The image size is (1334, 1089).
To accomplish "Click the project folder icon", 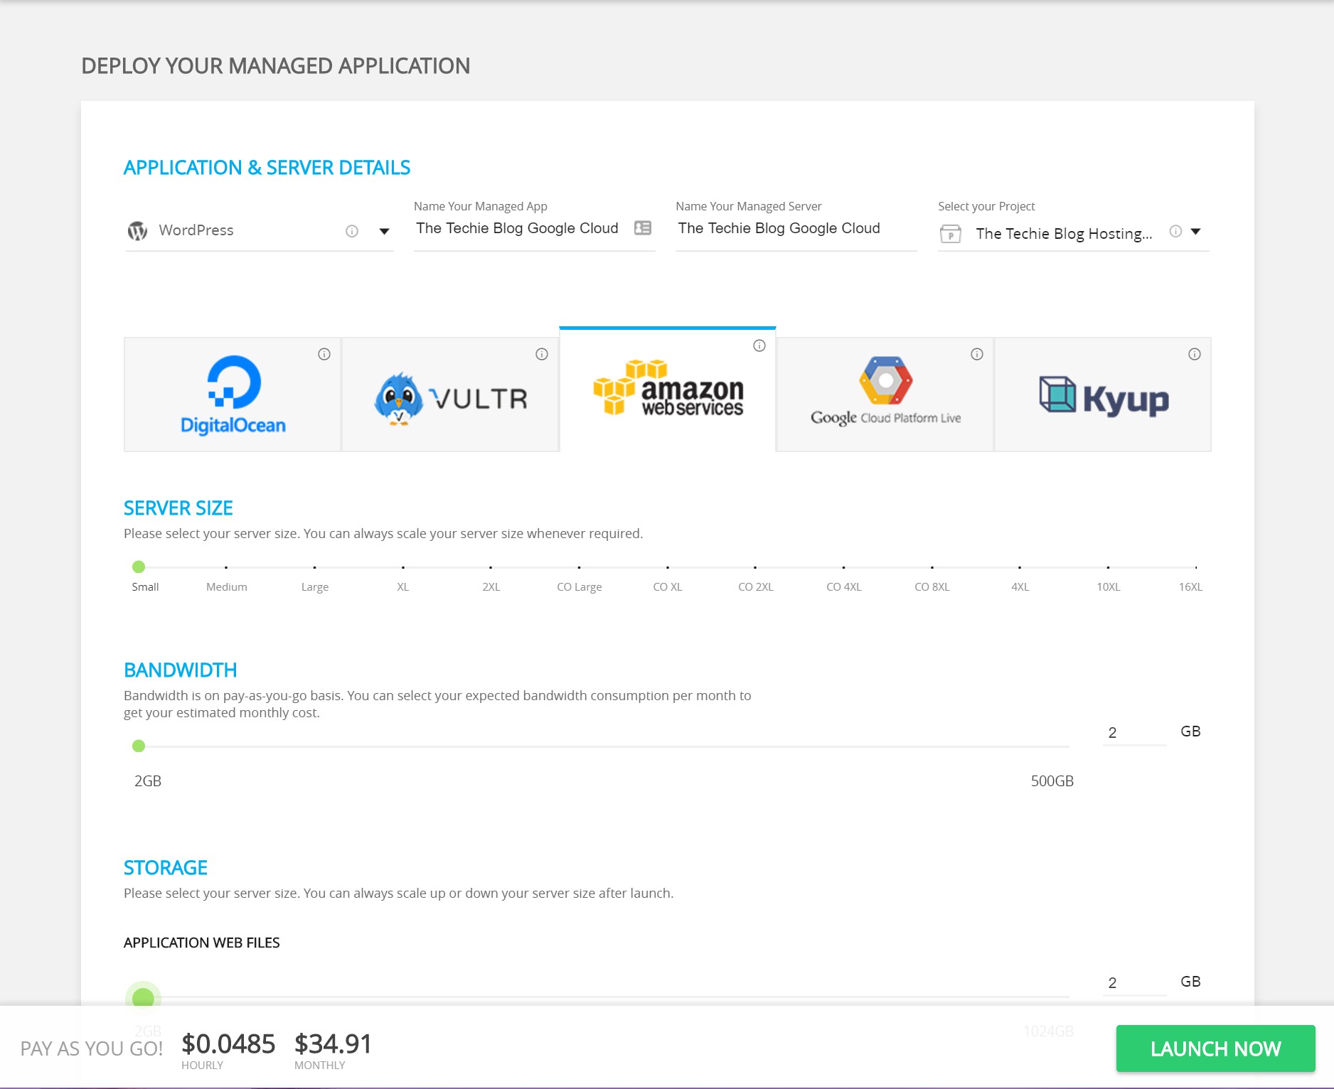I will click(951, 233).
